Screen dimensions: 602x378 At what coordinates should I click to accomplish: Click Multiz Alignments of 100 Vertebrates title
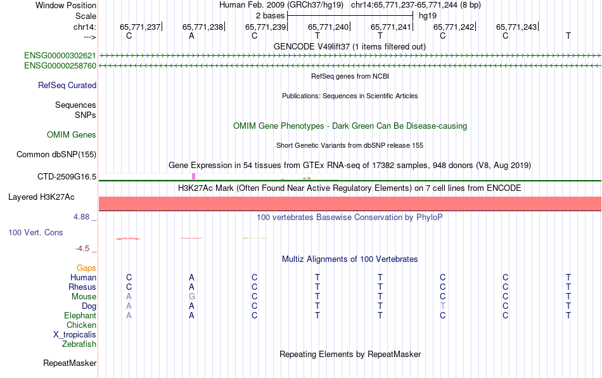point(350,259)
